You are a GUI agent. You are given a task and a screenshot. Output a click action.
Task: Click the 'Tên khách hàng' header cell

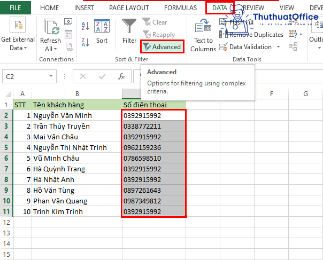[x=77, y=105]
